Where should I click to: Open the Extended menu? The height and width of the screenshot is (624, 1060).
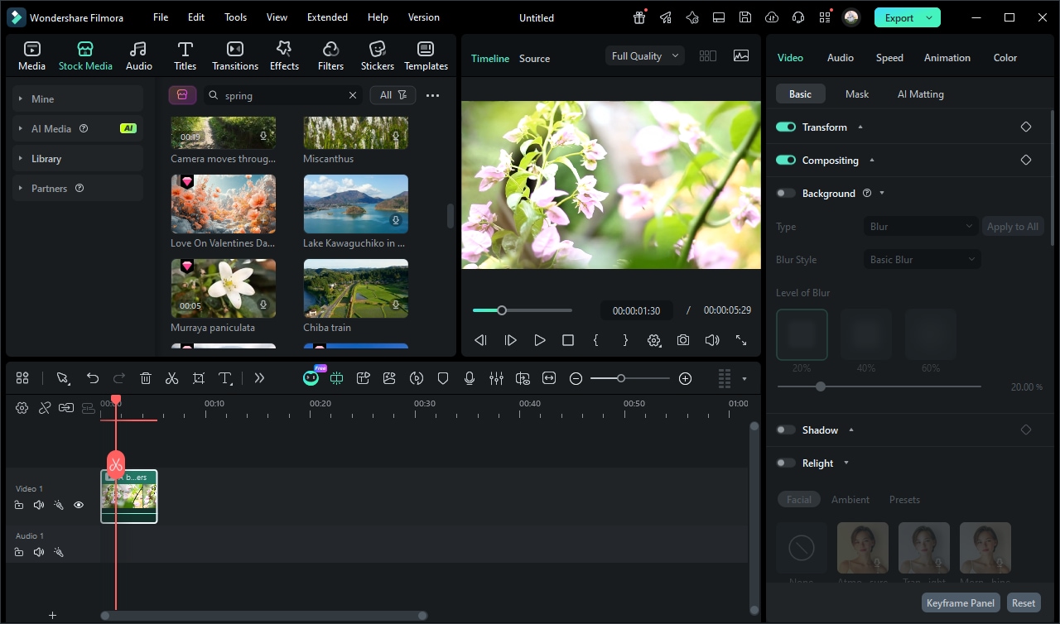327,17
